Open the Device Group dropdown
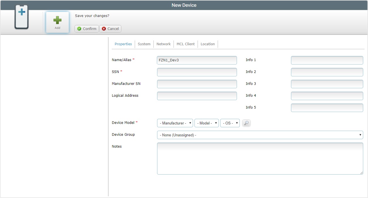 [260, 135]
